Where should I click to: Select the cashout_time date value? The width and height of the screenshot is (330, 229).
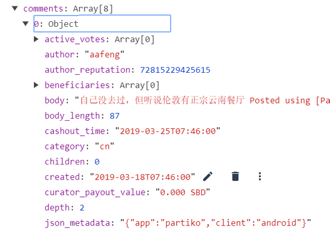[168, 131]
